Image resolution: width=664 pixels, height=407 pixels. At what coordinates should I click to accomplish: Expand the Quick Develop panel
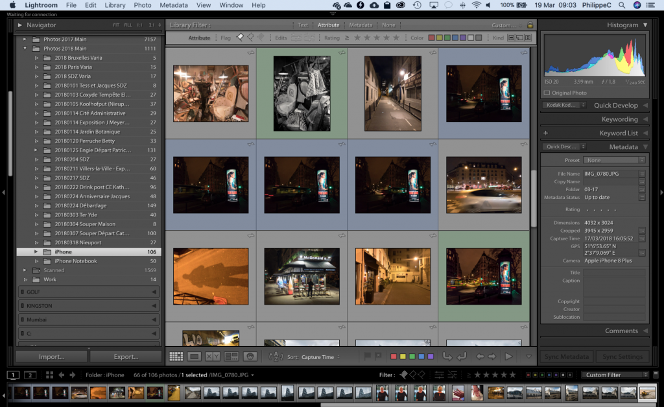645,106
